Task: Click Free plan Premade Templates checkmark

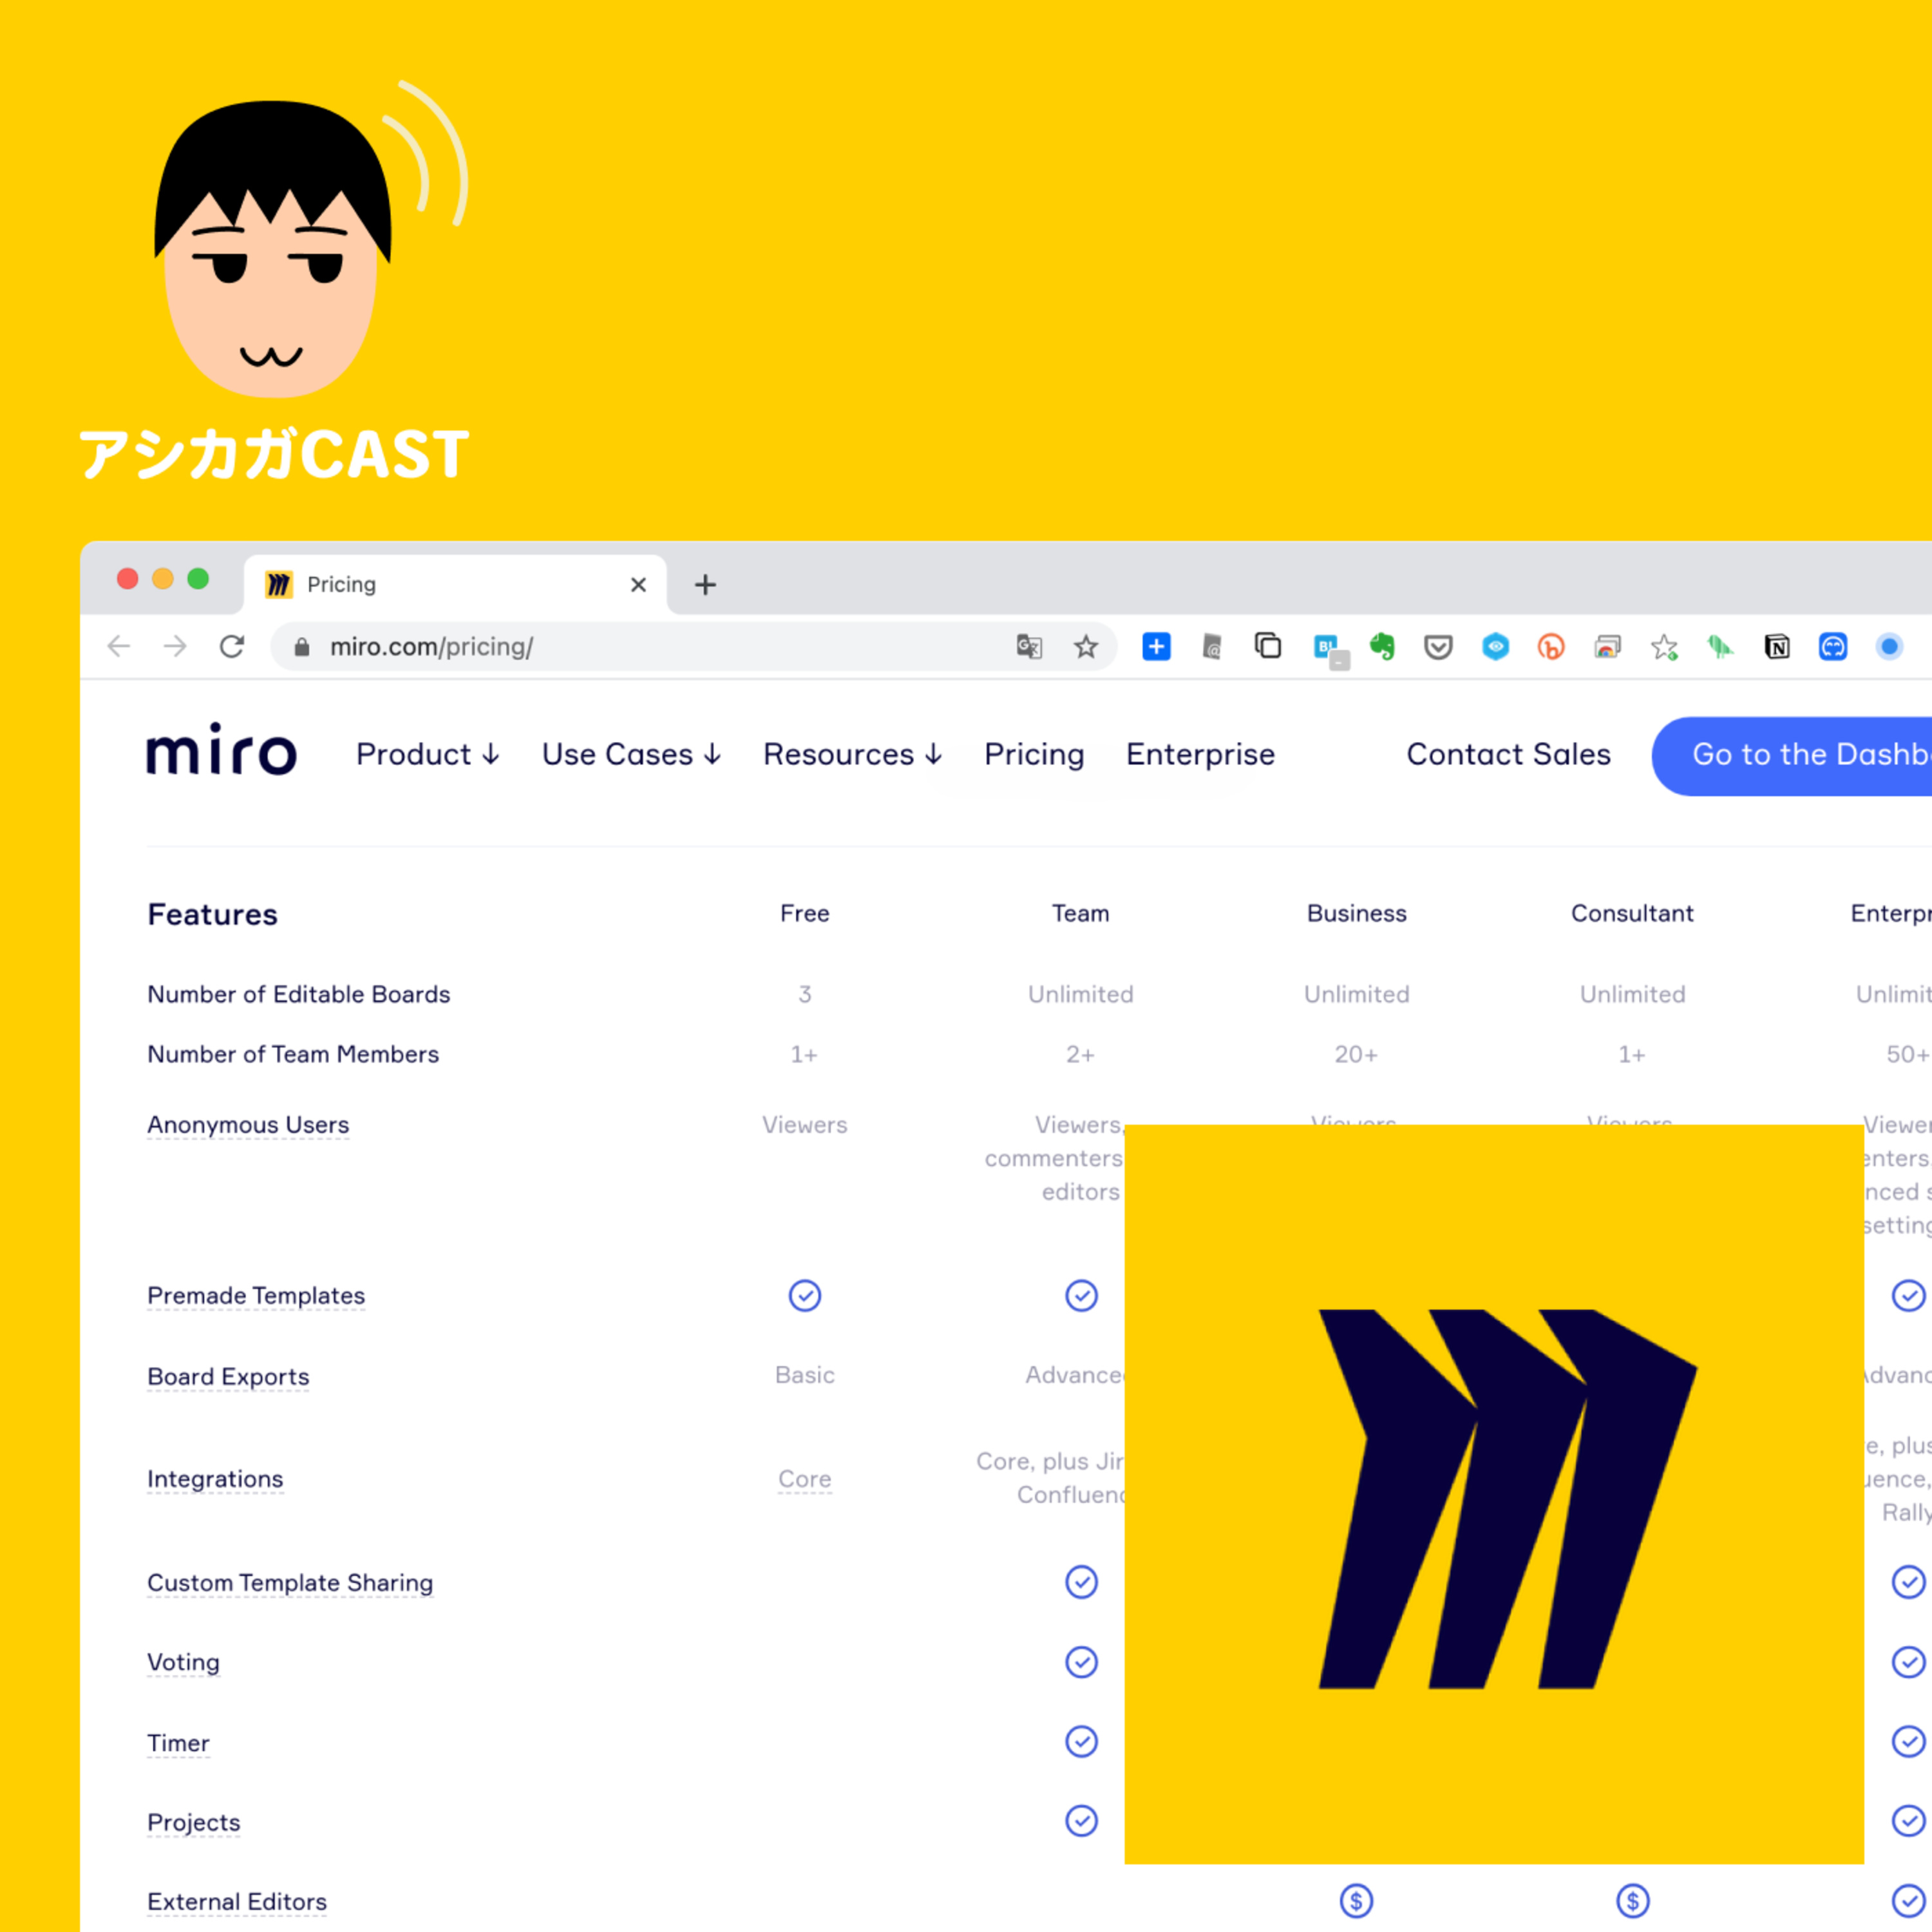Action: (x=805, y=1296)
